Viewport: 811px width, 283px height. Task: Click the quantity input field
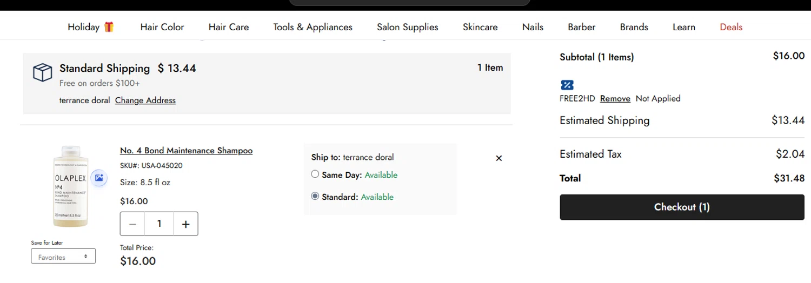pos(159,224)
